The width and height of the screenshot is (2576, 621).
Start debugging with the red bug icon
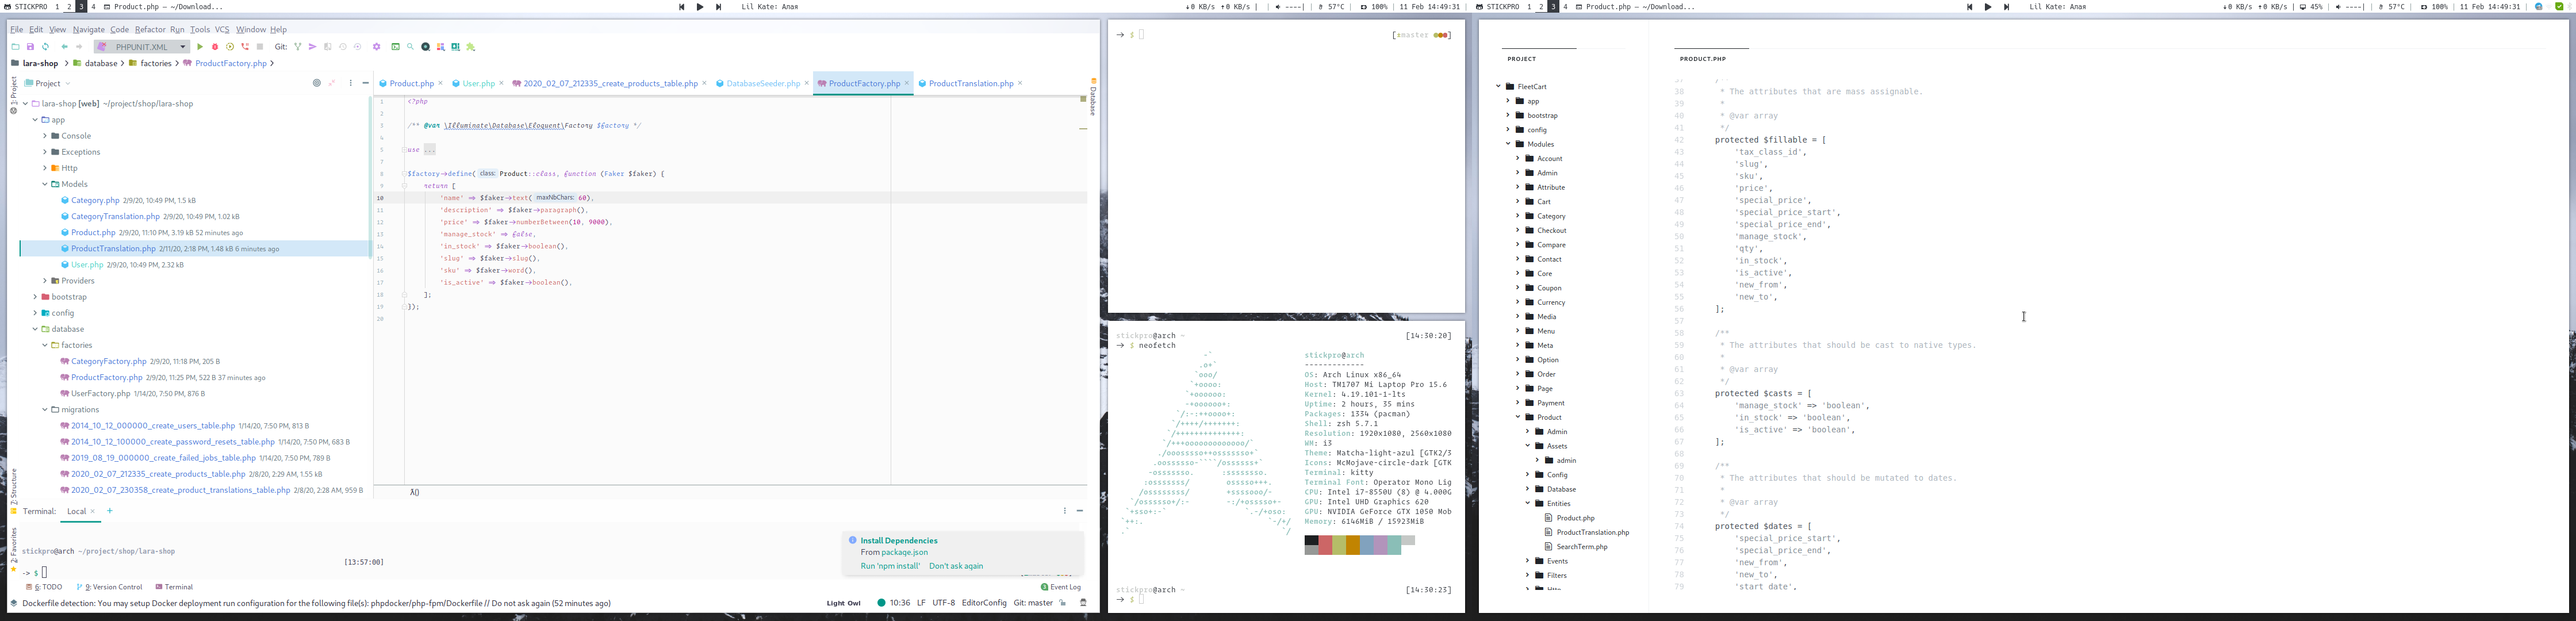tap(215, 47)
